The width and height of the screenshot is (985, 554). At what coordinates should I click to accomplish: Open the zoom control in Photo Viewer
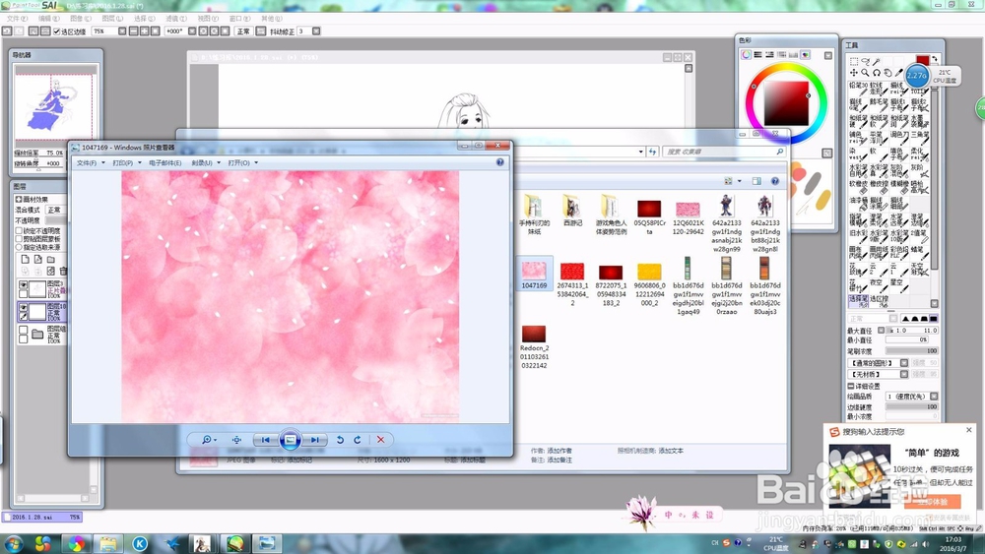[x=209, y=440]
